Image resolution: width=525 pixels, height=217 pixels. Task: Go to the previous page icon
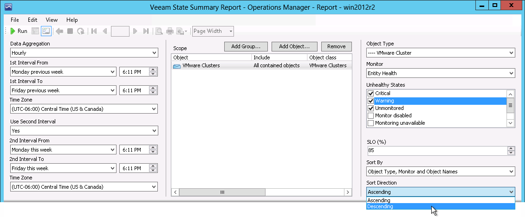pos(104,31)
